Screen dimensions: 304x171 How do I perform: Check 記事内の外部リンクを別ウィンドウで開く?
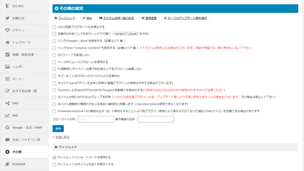(54, 34)
